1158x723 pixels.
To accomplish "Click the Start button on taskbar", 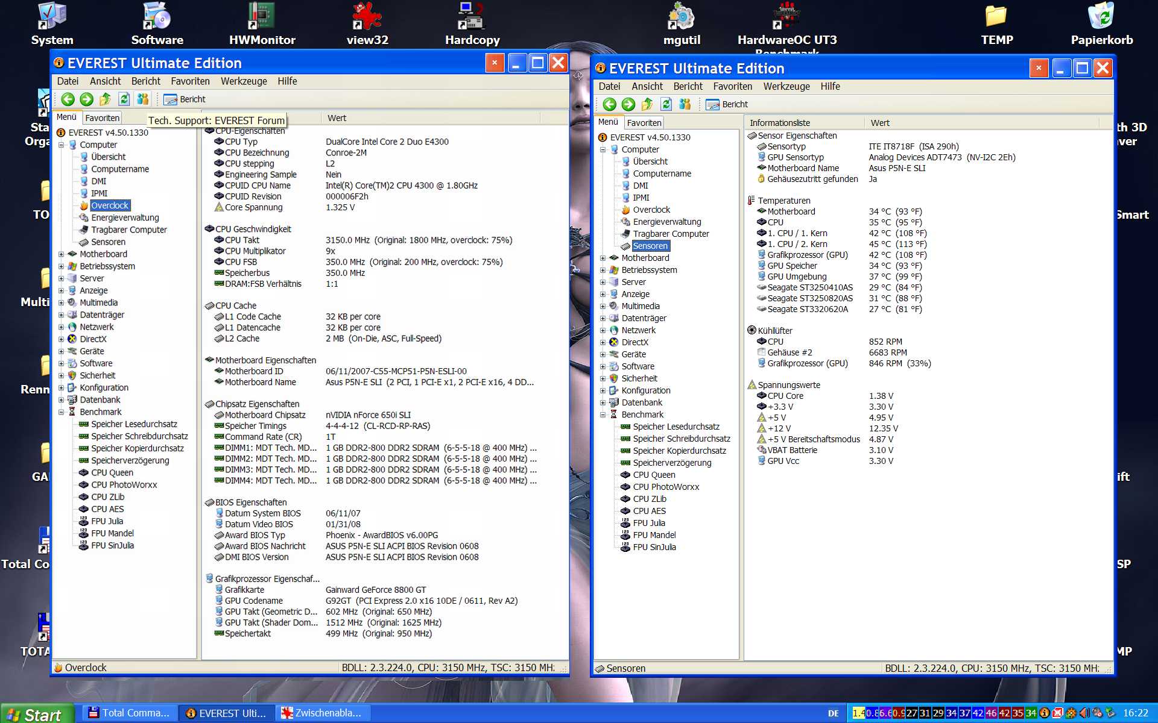I will pyautogui.click(x=36, y=714).
